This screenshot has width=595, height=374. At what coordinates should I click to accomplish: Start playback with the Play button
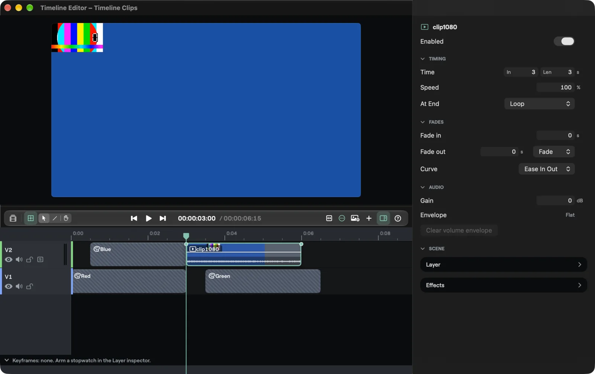click(148, 218)
